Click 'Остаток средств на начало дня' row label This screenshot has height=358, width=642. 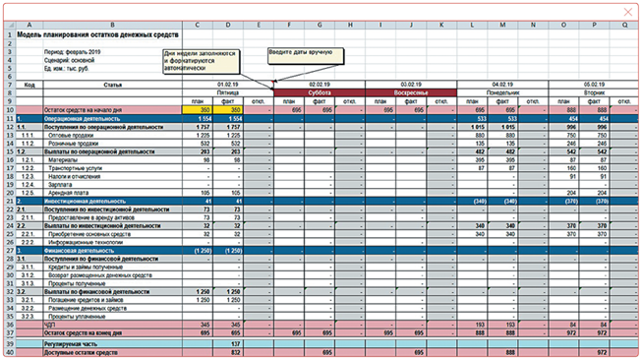pos(83,110)
